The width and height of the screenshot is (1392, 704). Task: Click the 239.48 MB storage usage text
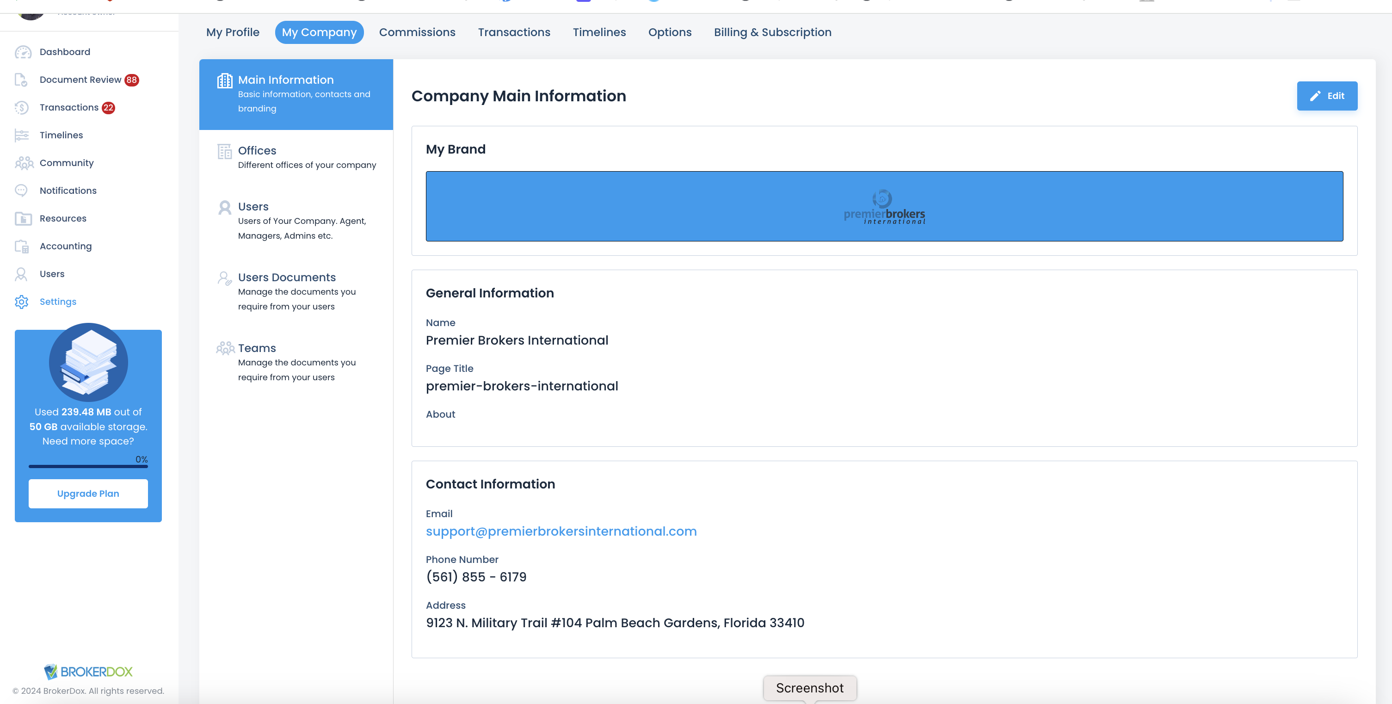86,412
